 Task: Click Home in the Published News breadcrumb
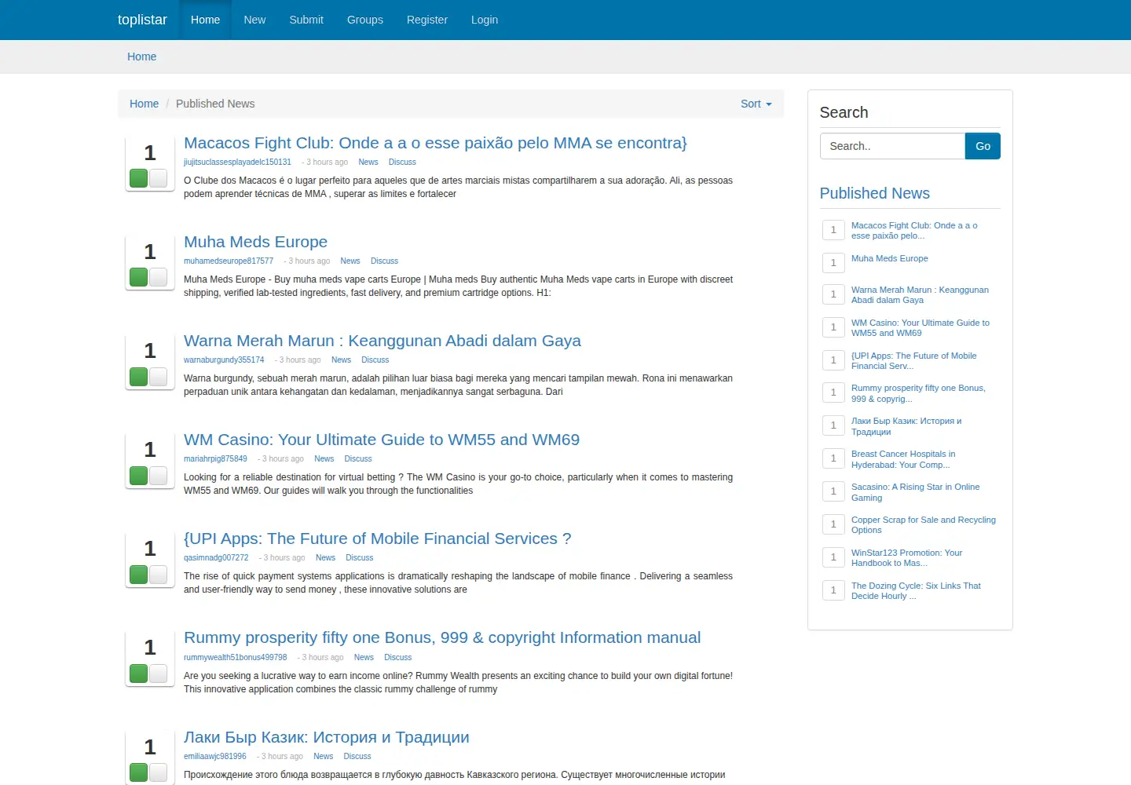(x=144, y=104)
